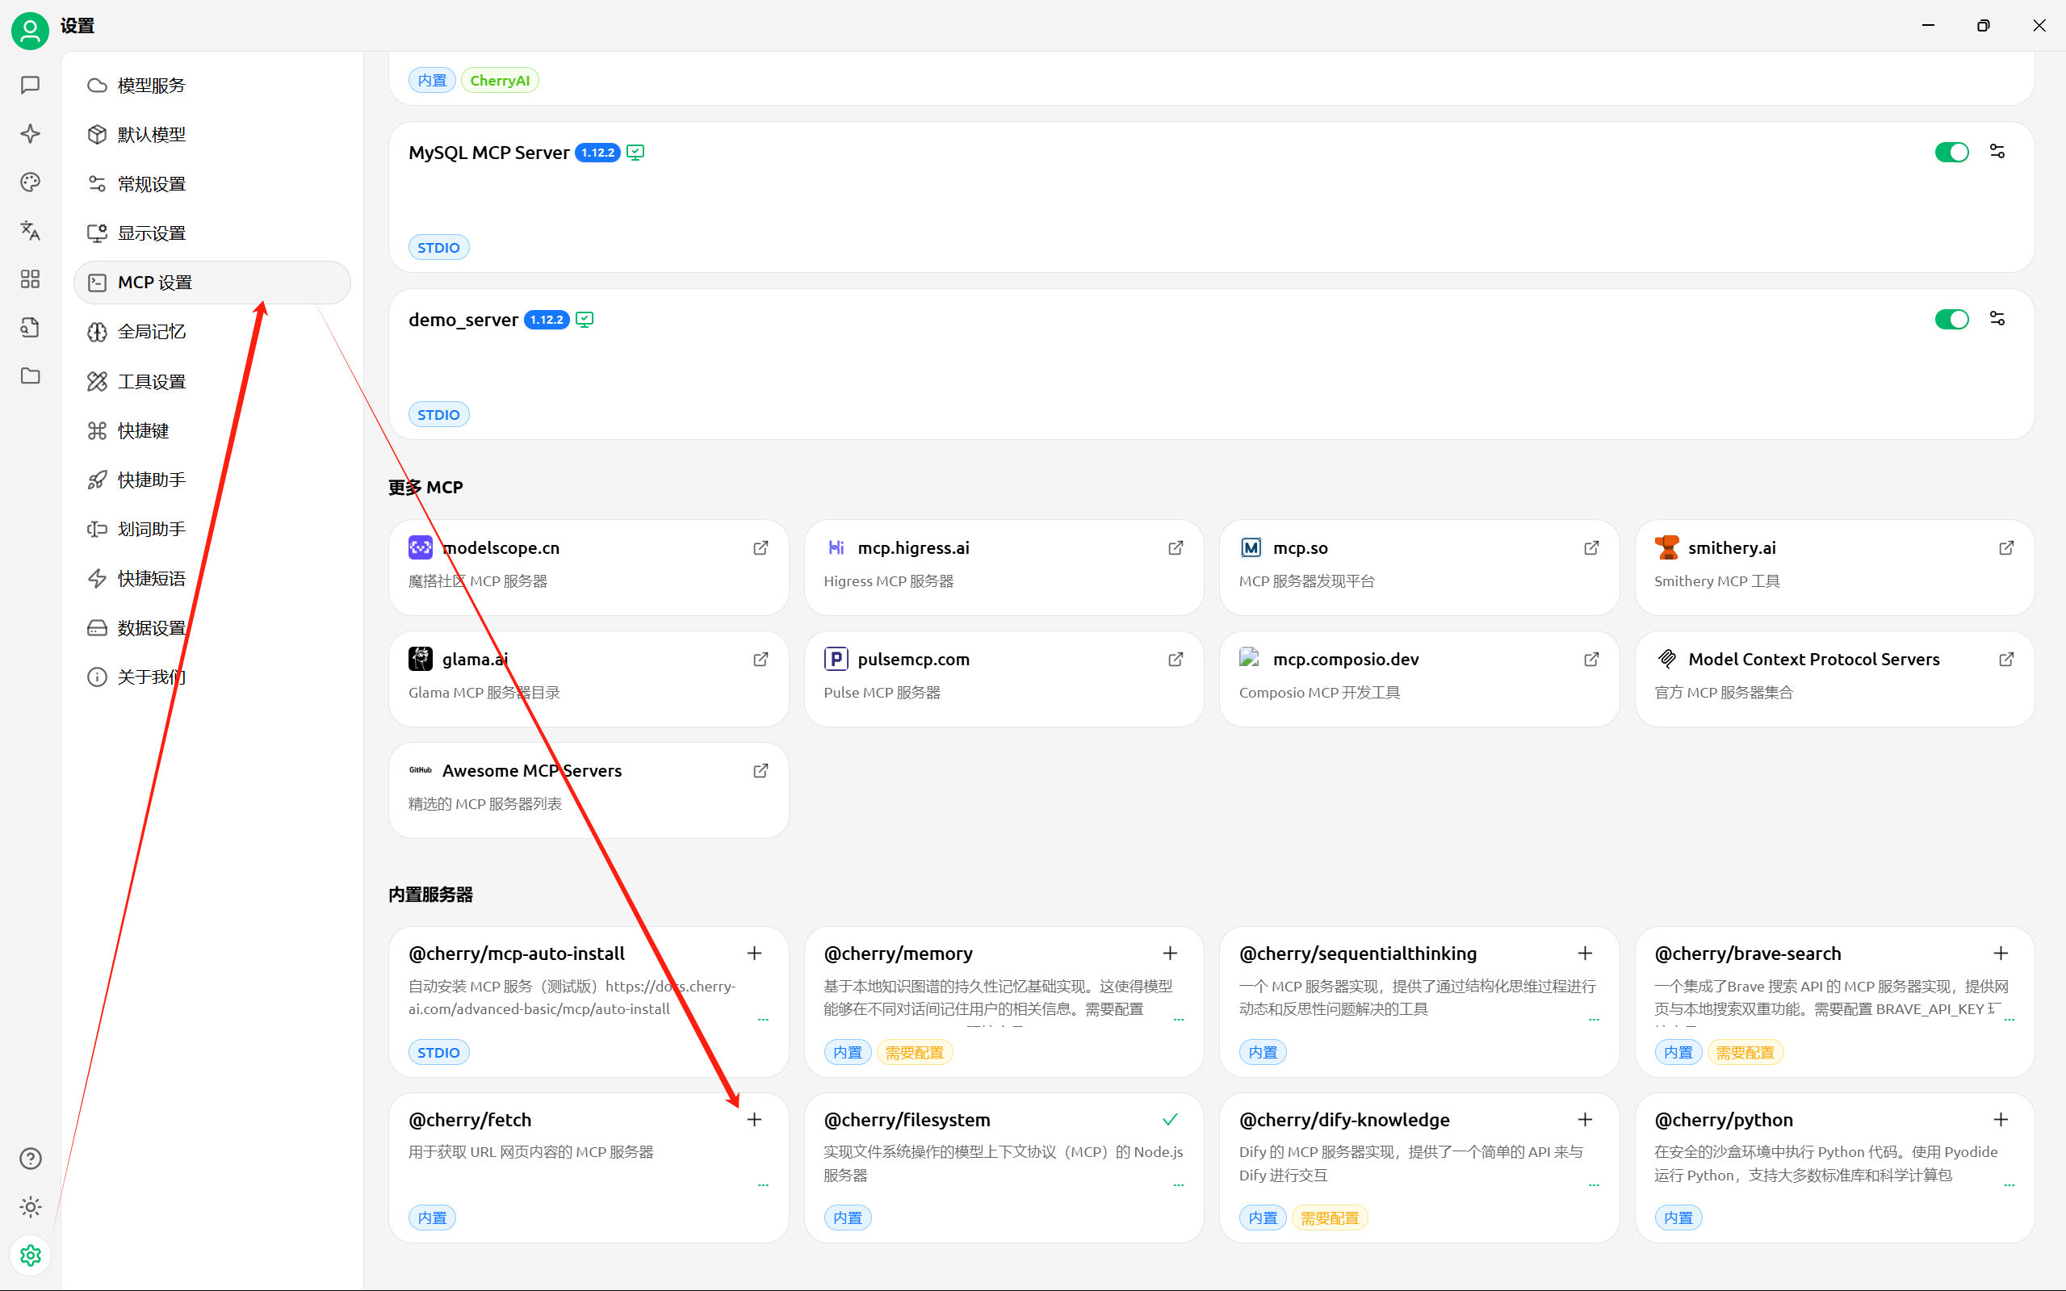
Task: Open the chat assistant sidebar icon
Action: tap(30, 85)
